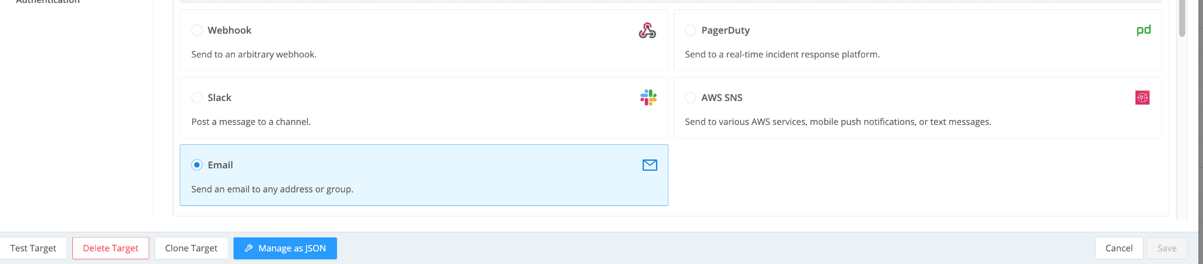The width and height of the screenshot is (1203, 264).
Task: Click the colorful Slack logo
Action: [648, 97]
